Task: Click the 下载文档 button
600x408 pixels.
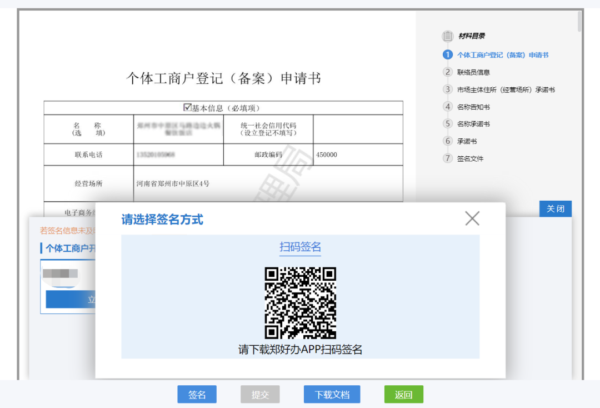Action: (332, 395)
